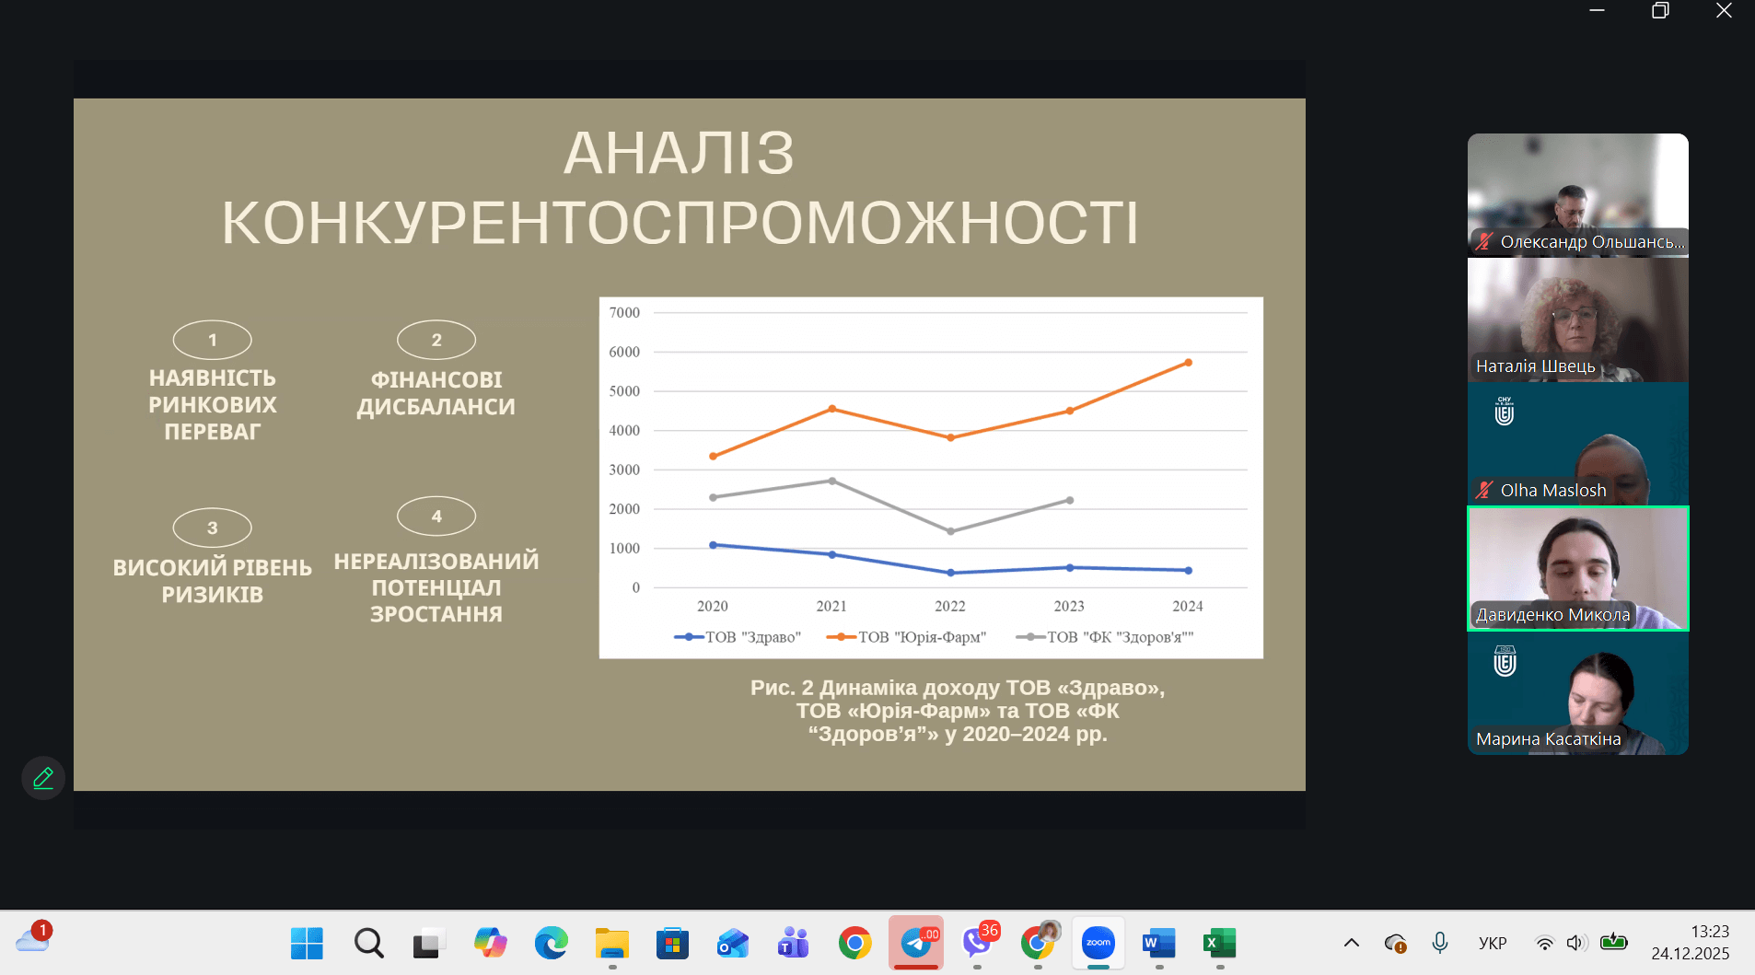
Task: Select Наталія Швець video tile
Action: pos(1577,319)
